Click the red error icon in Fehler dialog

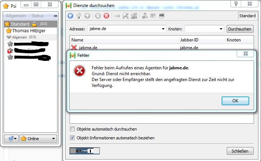[80, 71]
